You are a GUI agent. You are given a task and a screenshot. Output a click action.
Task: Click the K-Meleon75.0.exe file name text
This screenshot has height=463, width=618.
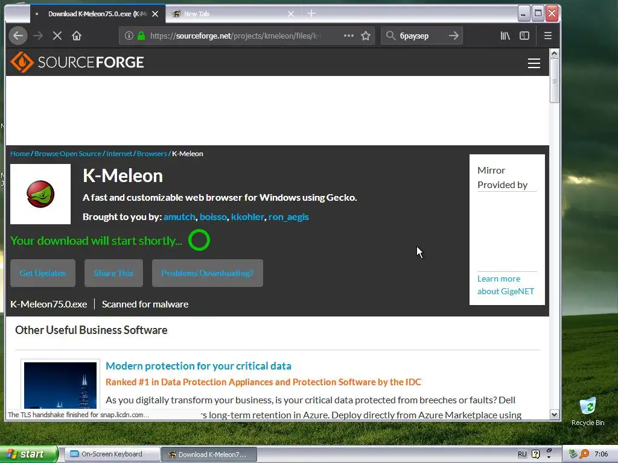(x=48, y=304)
